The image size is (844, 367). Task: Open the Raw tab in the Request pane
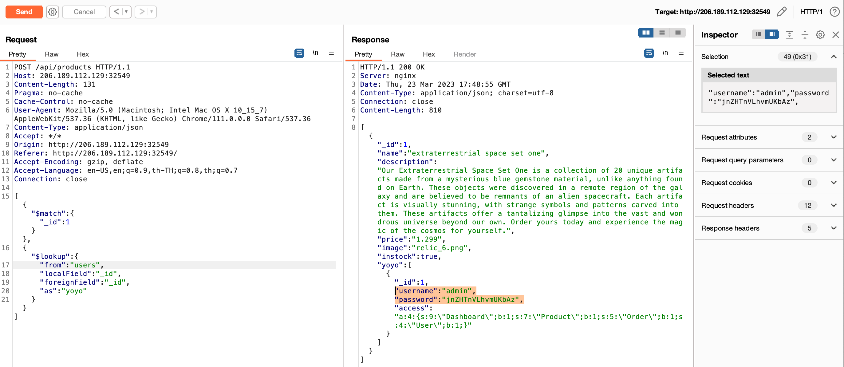(51, 54)
